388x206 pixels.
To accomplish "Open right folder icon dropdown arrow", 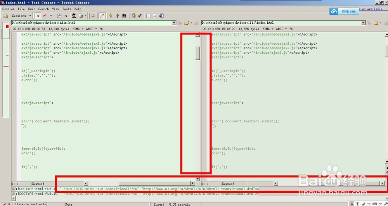I will pyautogui.click(x=381, y=23).
